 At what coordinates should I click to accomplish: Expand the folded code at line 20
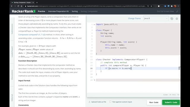coord(94,80)
